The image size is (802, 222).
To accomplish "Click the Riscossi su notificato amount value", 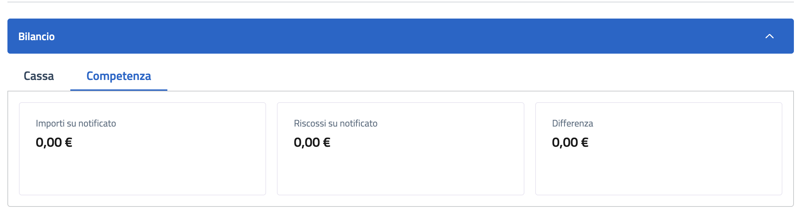I will click(x=312, y=142).
